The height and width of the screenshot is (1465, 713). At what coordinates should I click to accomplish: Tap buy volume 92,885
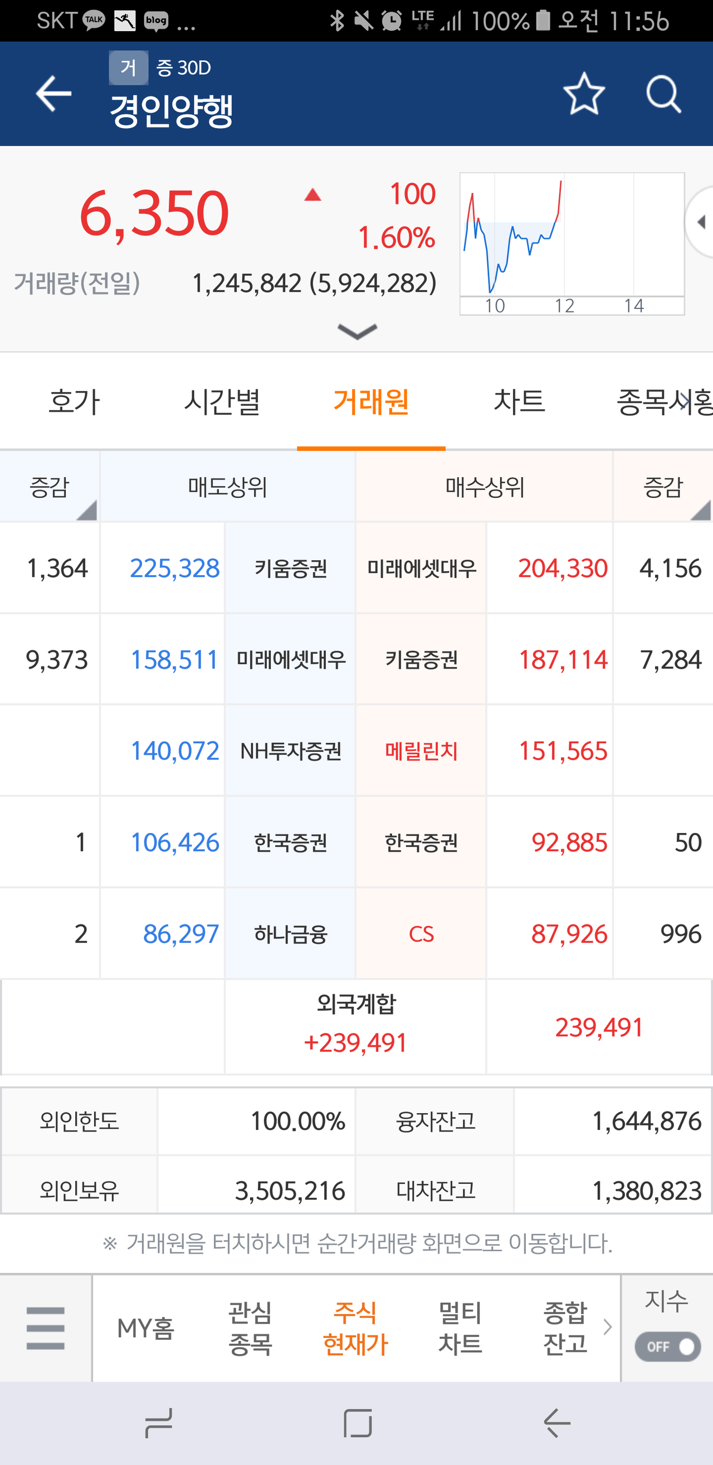[569, 842]
